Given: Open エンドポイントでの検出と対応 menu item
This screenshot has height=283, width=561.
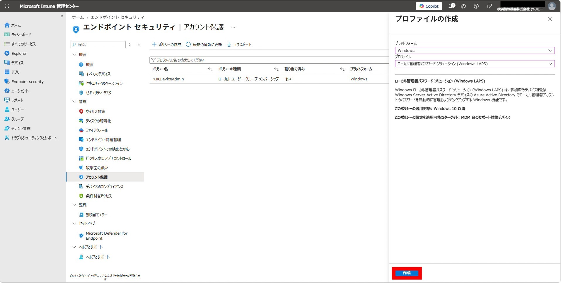Looking at the screenshot, I should click(108, 149).
